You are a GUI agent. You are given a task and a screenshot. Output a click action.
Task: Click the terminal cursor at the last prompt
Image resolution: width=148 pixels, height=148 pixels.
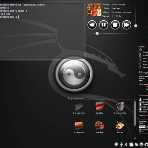pyautogui.click(x=18, y=17)
